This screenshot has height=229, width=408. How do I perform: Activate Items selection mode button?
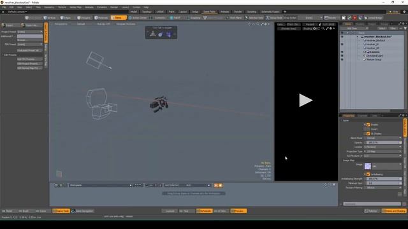point(119,18)
